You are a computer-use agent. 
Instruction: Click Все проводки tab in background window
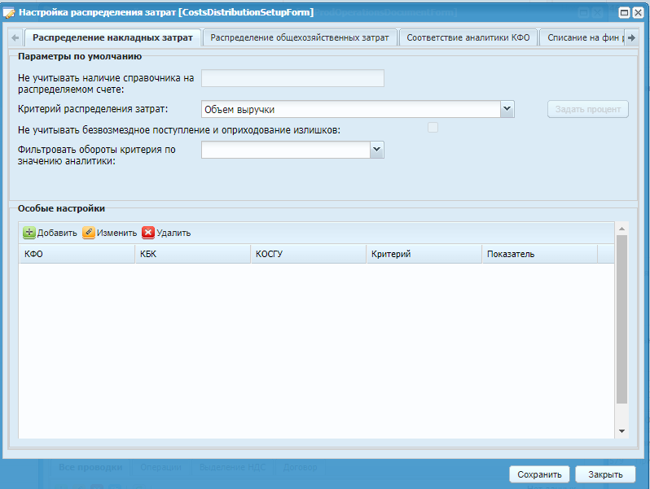pyautogui.click(x=90, y=467)
